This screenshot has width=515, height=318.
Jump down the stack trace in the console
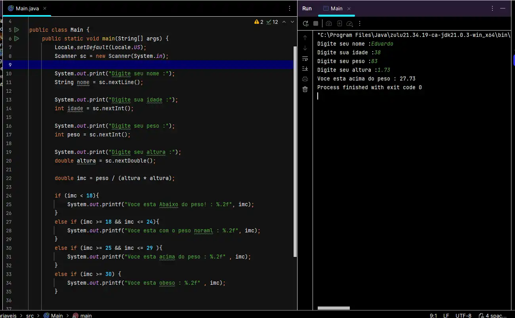click(305, 48)
